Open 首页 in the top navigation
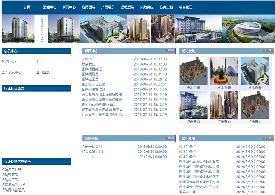 (x=27, y=7)
